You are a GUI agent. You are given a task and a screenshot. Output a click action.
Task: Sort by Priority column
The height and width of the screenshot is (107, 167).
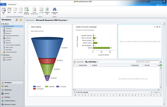(147, 65)
